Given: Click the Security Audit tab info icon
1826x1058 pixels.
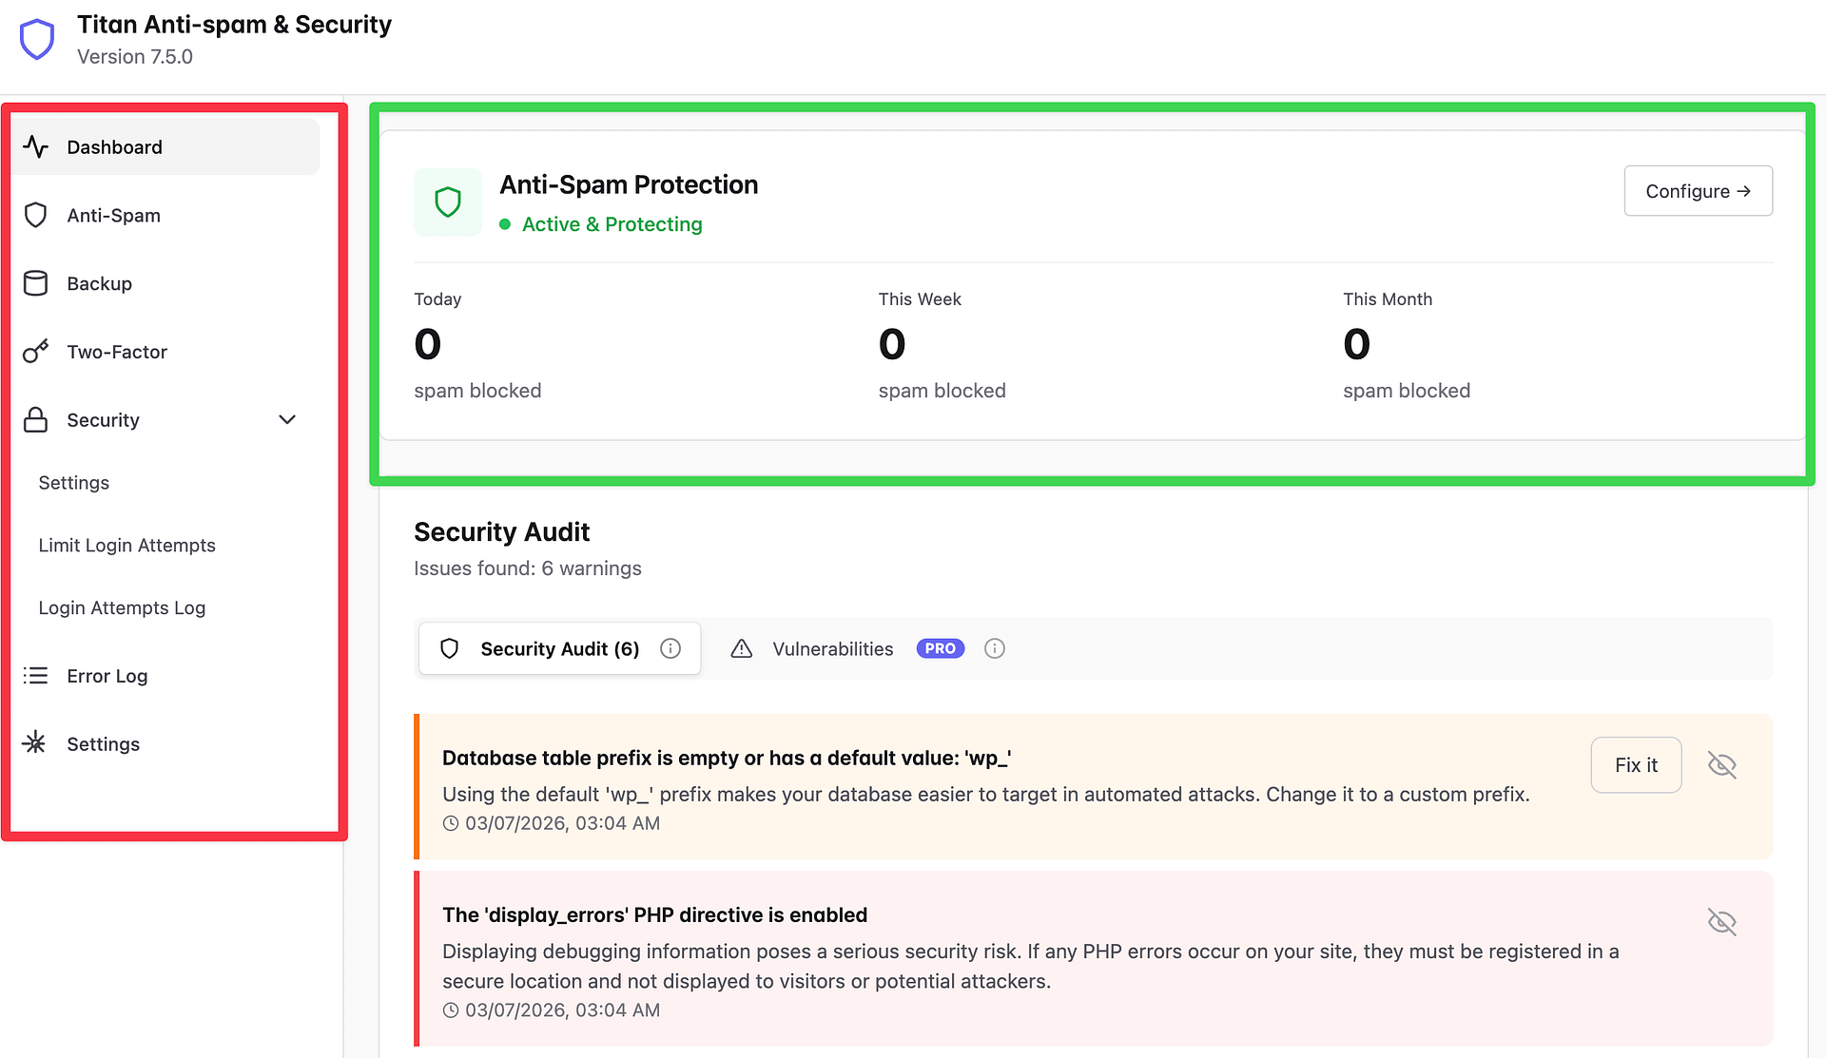Looking at the screenshot, I should (670, 648).
